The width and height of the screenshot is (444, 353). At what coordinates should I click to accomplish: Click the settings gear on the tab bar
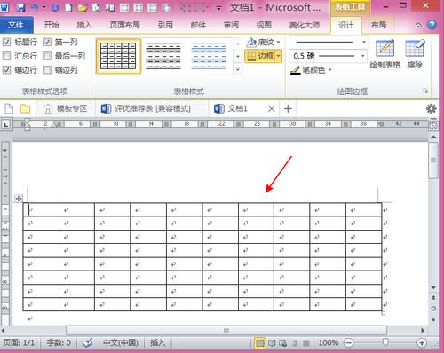click(432, 109)
